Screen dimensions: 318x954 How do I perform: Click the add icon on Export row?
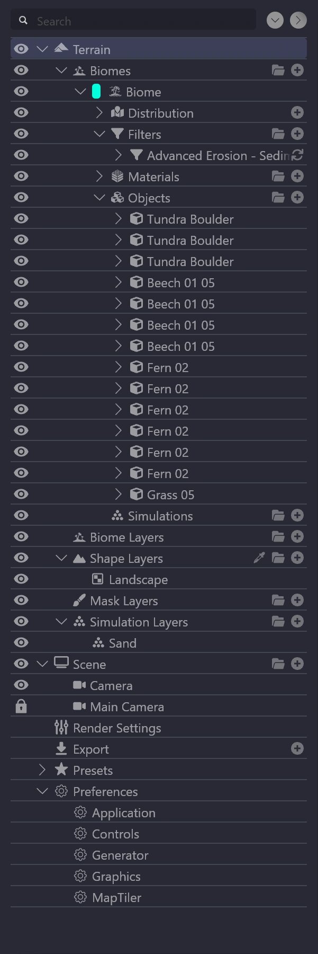pos(297,748)
